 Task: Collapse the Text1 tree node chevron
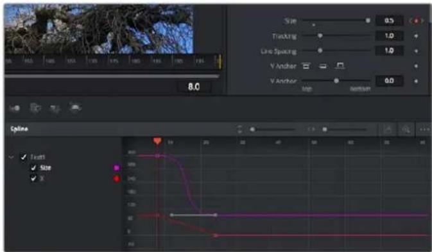pos(12,157)
